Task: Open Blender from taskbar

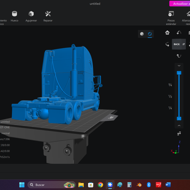Action: point(139,185)
